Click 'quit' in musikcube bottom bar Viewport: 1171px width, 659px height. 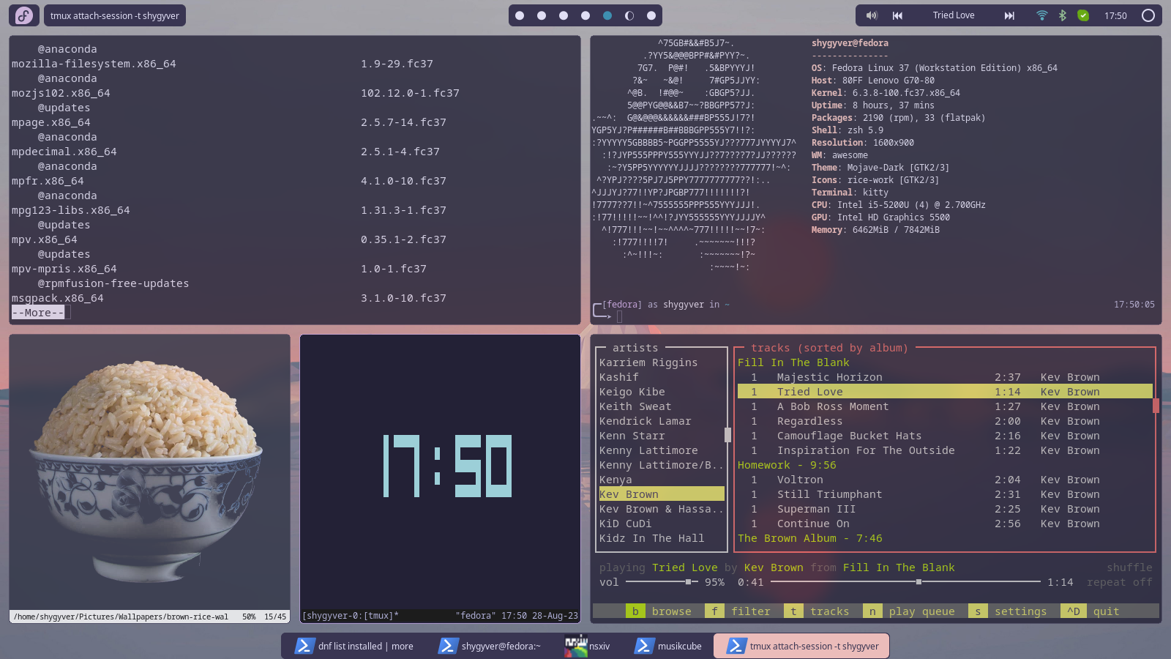tap(1090, 611)
